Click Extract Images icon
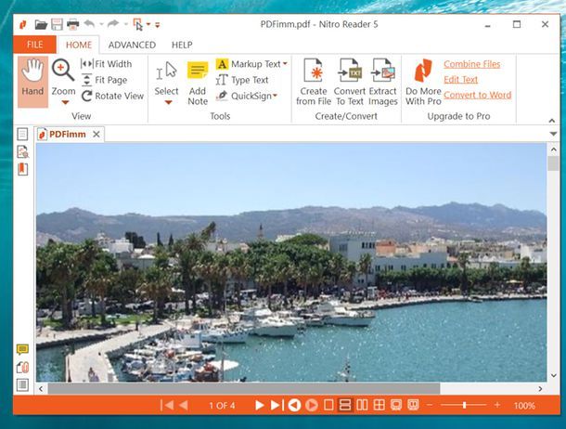Image resolution: width=566 pixels, height=429 pixels. (382, 72)
